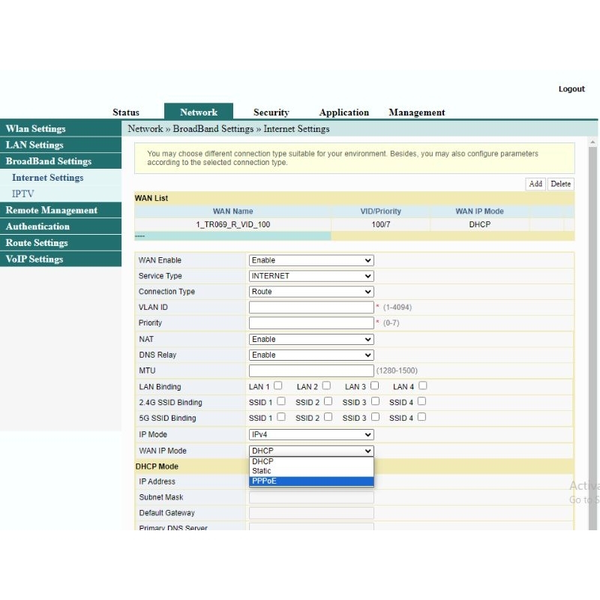Image resolution: width=600 pixels, height=600 pixels.
Task: Switch to the Status tab
Action: tap(126, 112)
